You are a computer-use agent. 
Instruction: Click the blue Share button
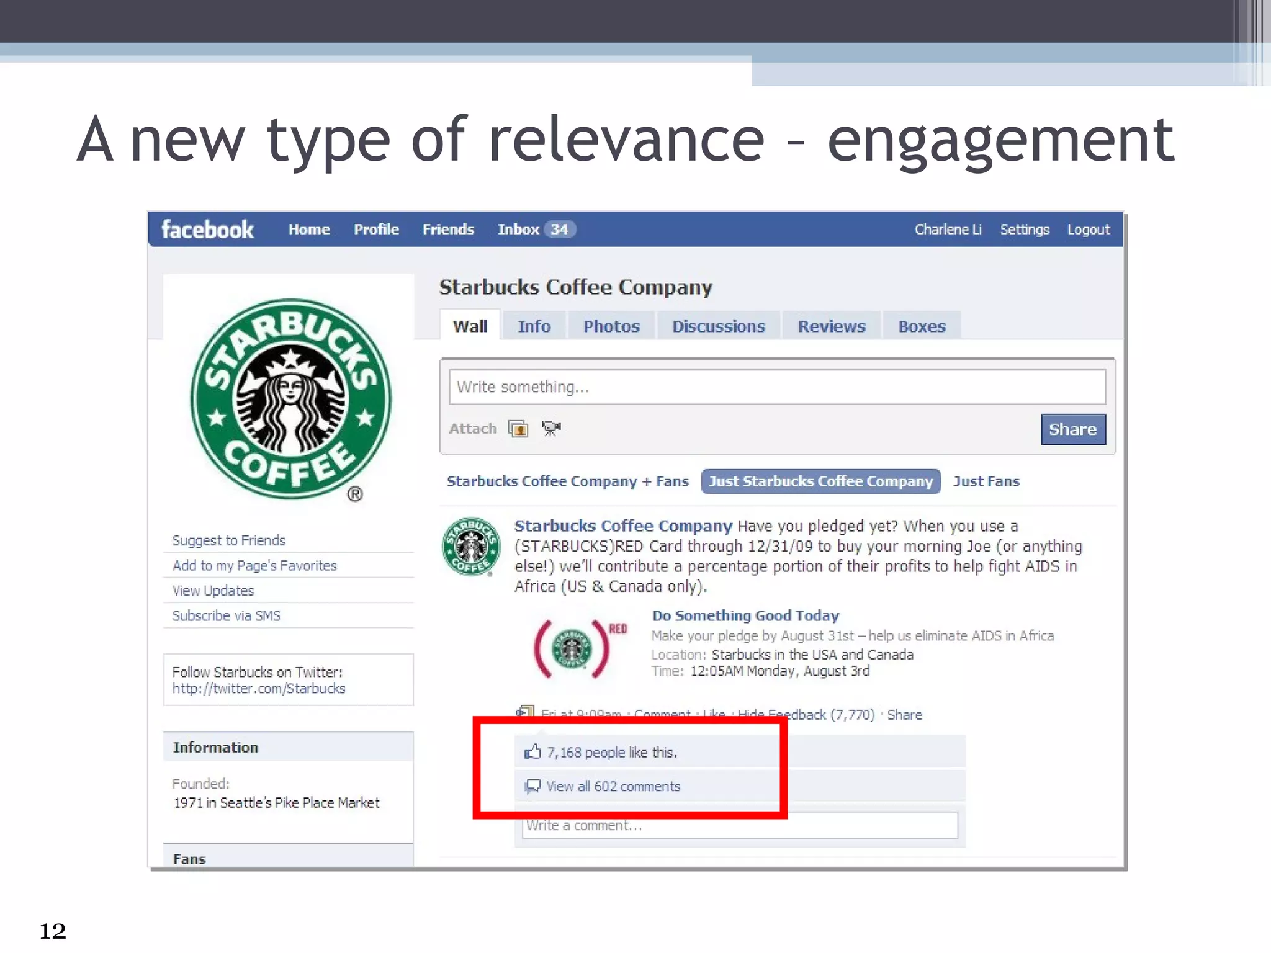click(x=1073, y=429)
